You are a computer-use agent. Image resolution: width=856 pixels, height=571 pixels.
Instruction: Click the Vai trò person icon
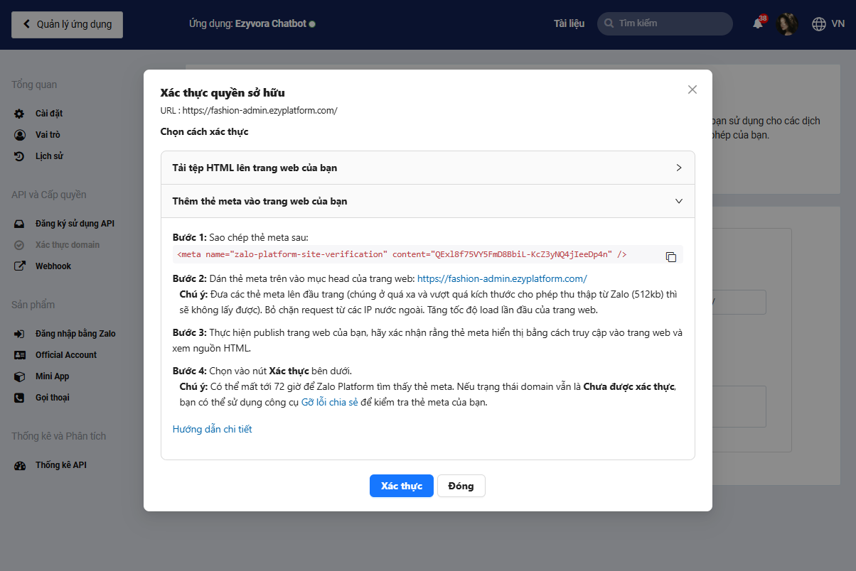20,135
